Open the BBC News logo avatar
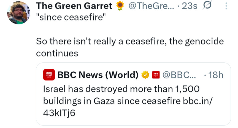 pyautogui.click(x=49, y=75)
